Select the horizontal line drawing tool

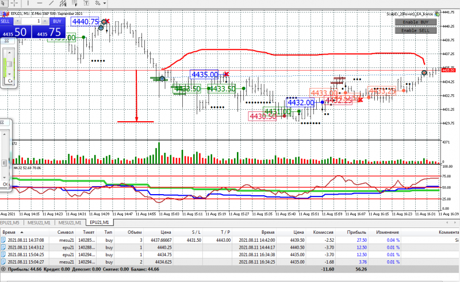pos(40,3)
